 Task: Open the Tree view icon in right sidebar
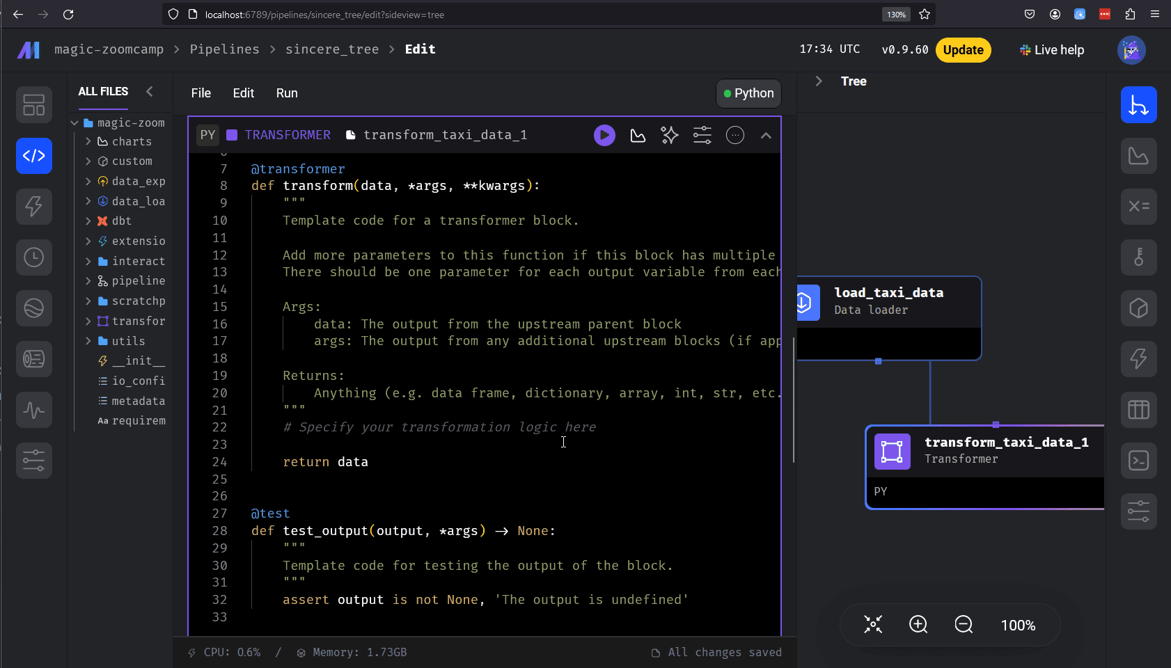coord(1138,105)
